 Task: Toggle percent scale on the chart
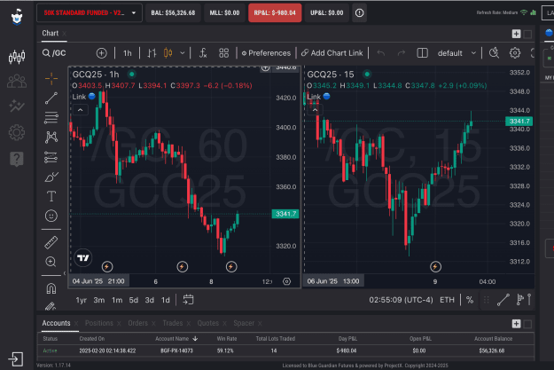(470, 300)
